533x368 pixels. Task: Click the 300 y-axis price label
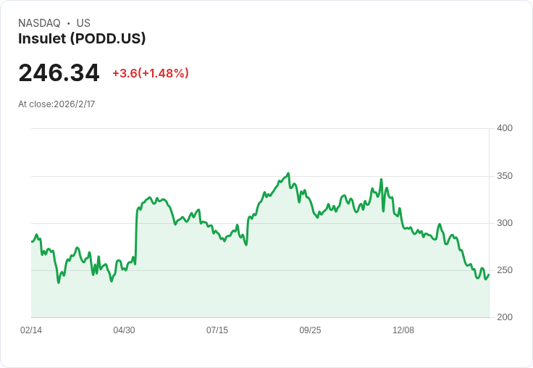[504, 223]
